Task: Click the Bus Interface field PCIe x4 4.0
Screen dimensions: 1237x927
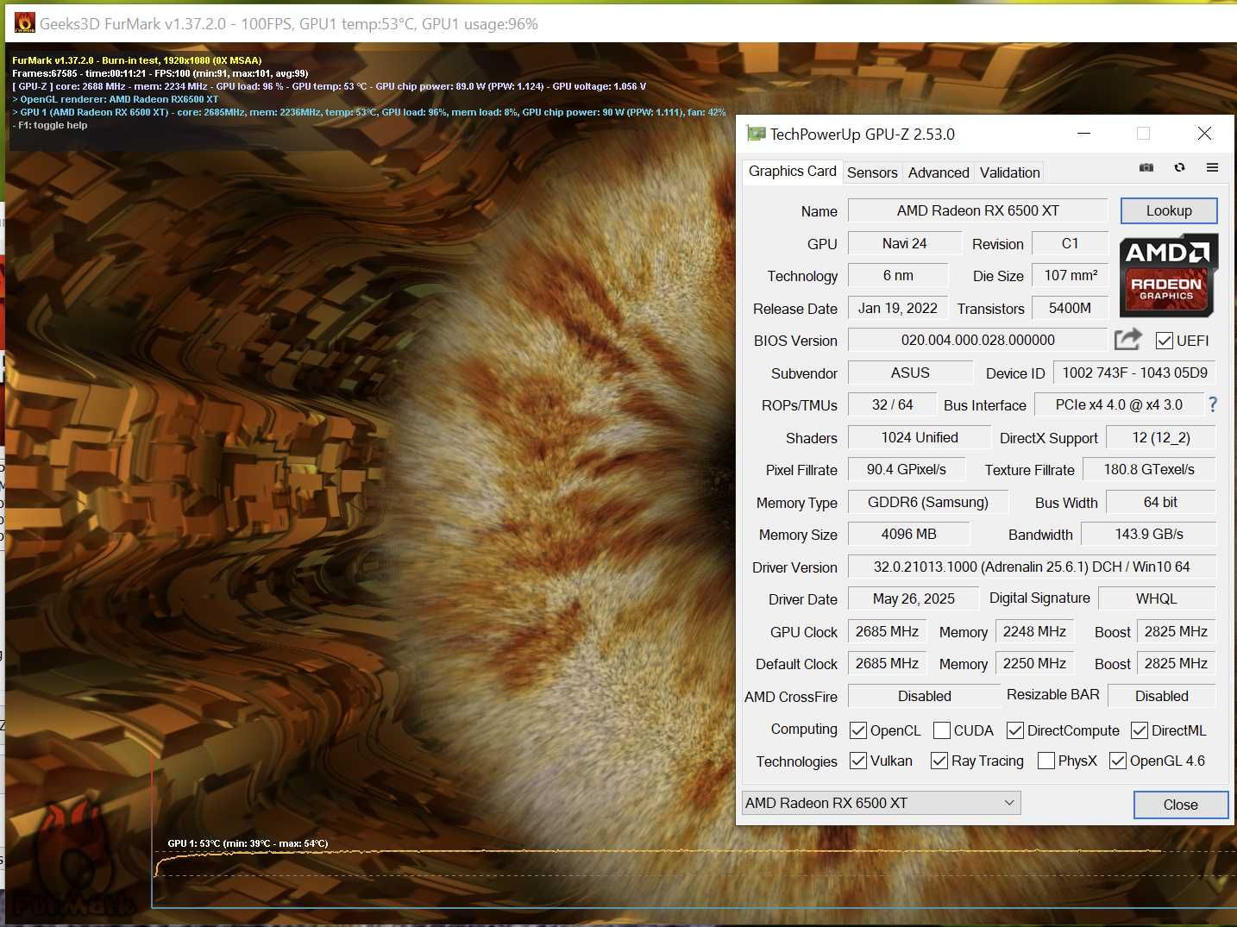Action: pyautogui.click(x=1118, y=404)
